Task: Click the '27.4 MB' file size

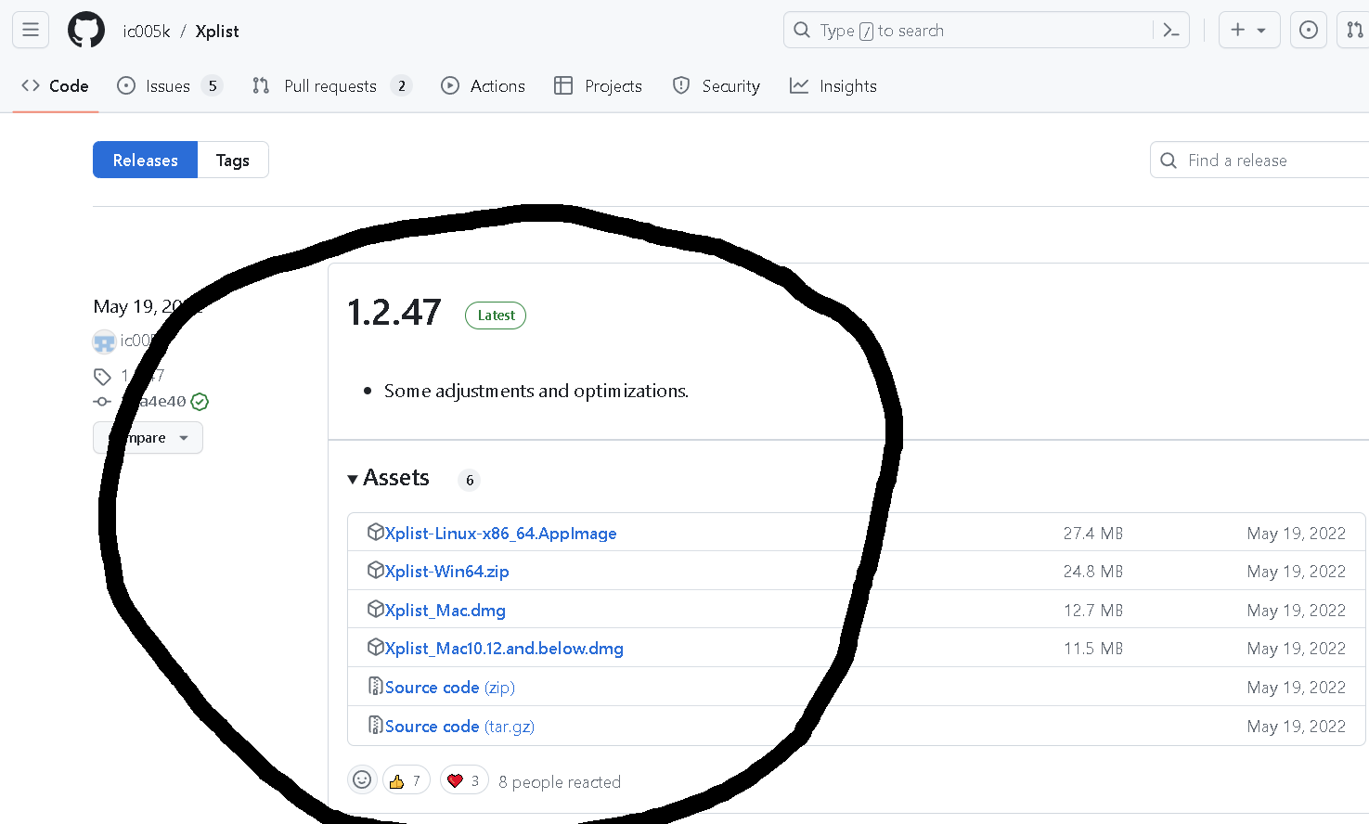Action: 1093,534
